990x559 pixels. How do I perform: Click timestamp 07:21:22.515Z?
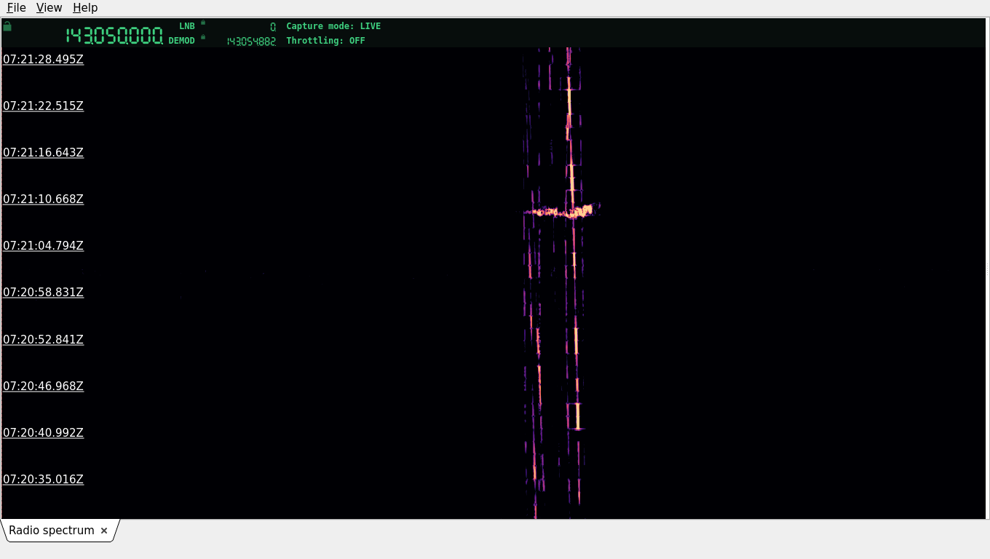(43, 106)
